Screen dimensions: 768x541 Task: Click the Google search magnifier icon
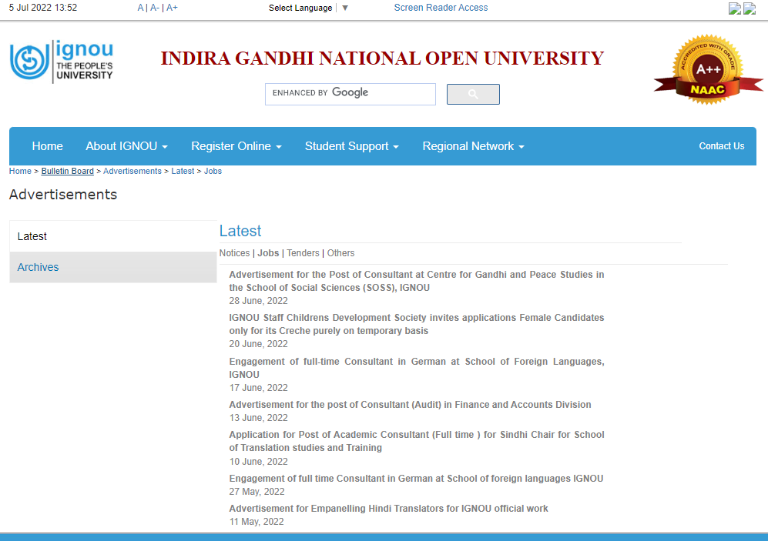pyautogui.click(x=472, y=94)
